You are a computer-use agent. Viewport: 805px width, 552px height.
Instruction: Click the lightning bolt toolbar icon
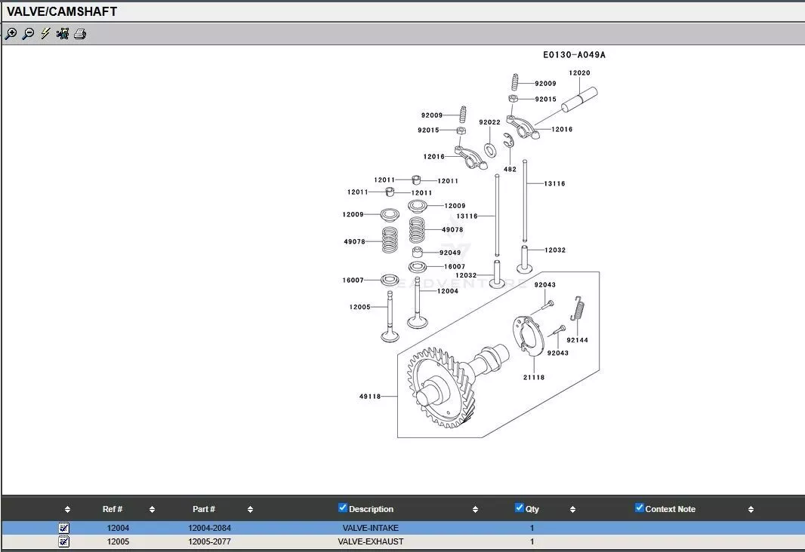tap(45, 34)
